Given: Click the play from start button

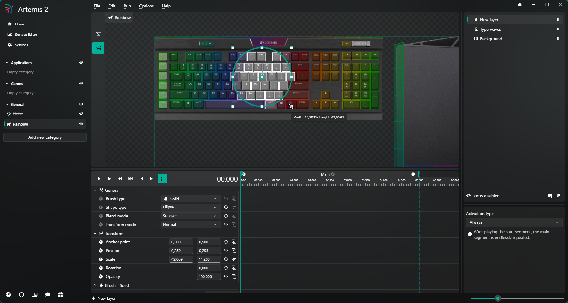Looking at the screenshot, I should (98, 179).
